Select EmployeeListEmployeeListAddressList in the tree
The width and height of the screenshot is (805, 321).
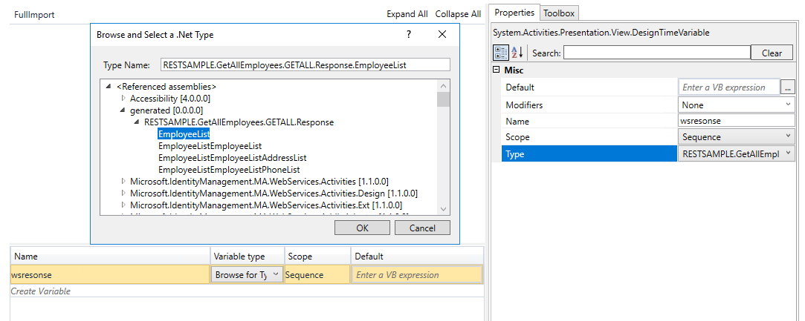click(x=233, y=158)
